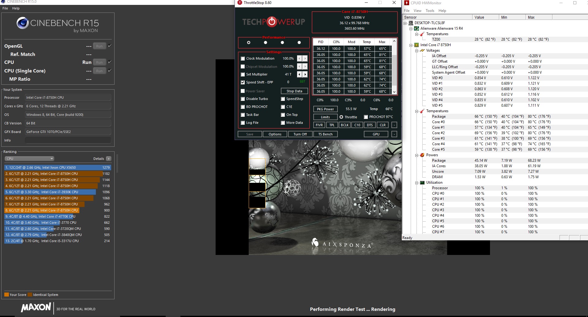The height and width of the screenshot is (317, 588).
Task: Click the Powers flame icon
Action: 422,155
